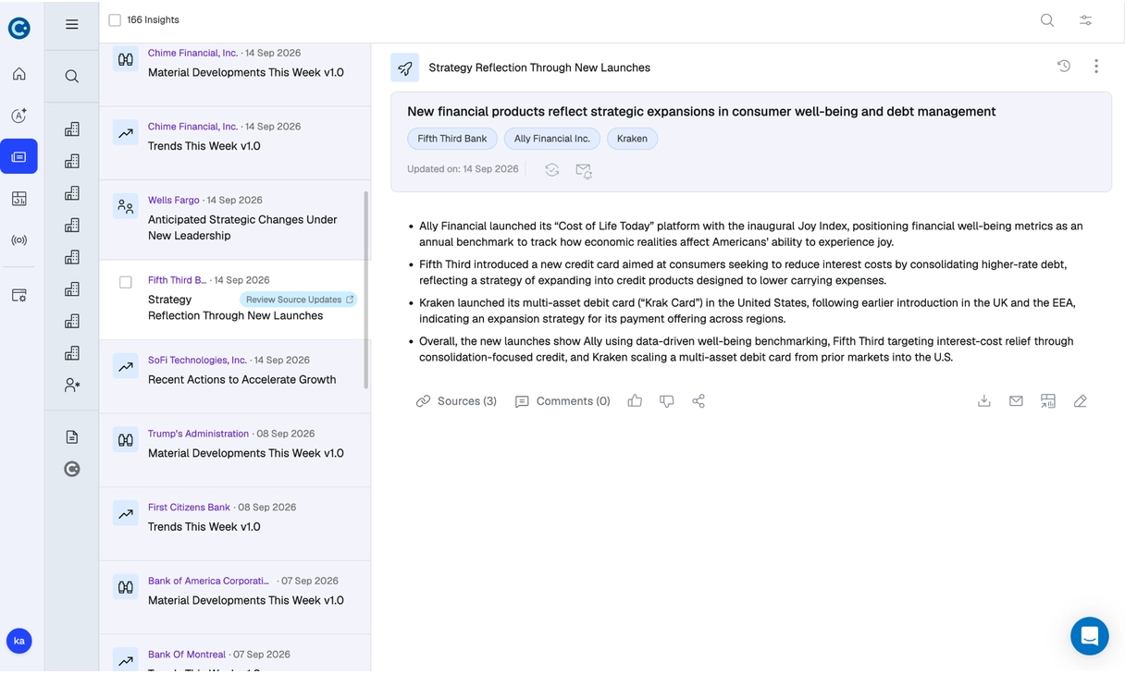Open Recent Actions to Accelerate Growth insight
1125x674 pixels.
tap(241, 380)
